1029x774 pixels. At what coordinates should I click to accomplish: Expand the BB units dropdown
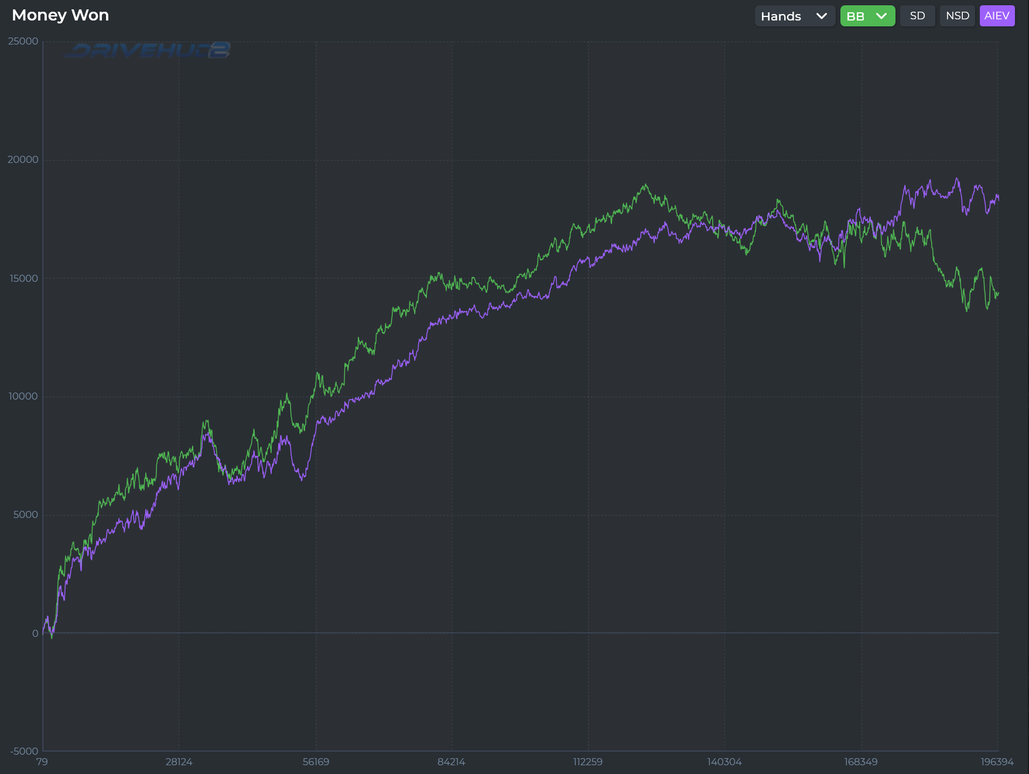tap(867, 16)
